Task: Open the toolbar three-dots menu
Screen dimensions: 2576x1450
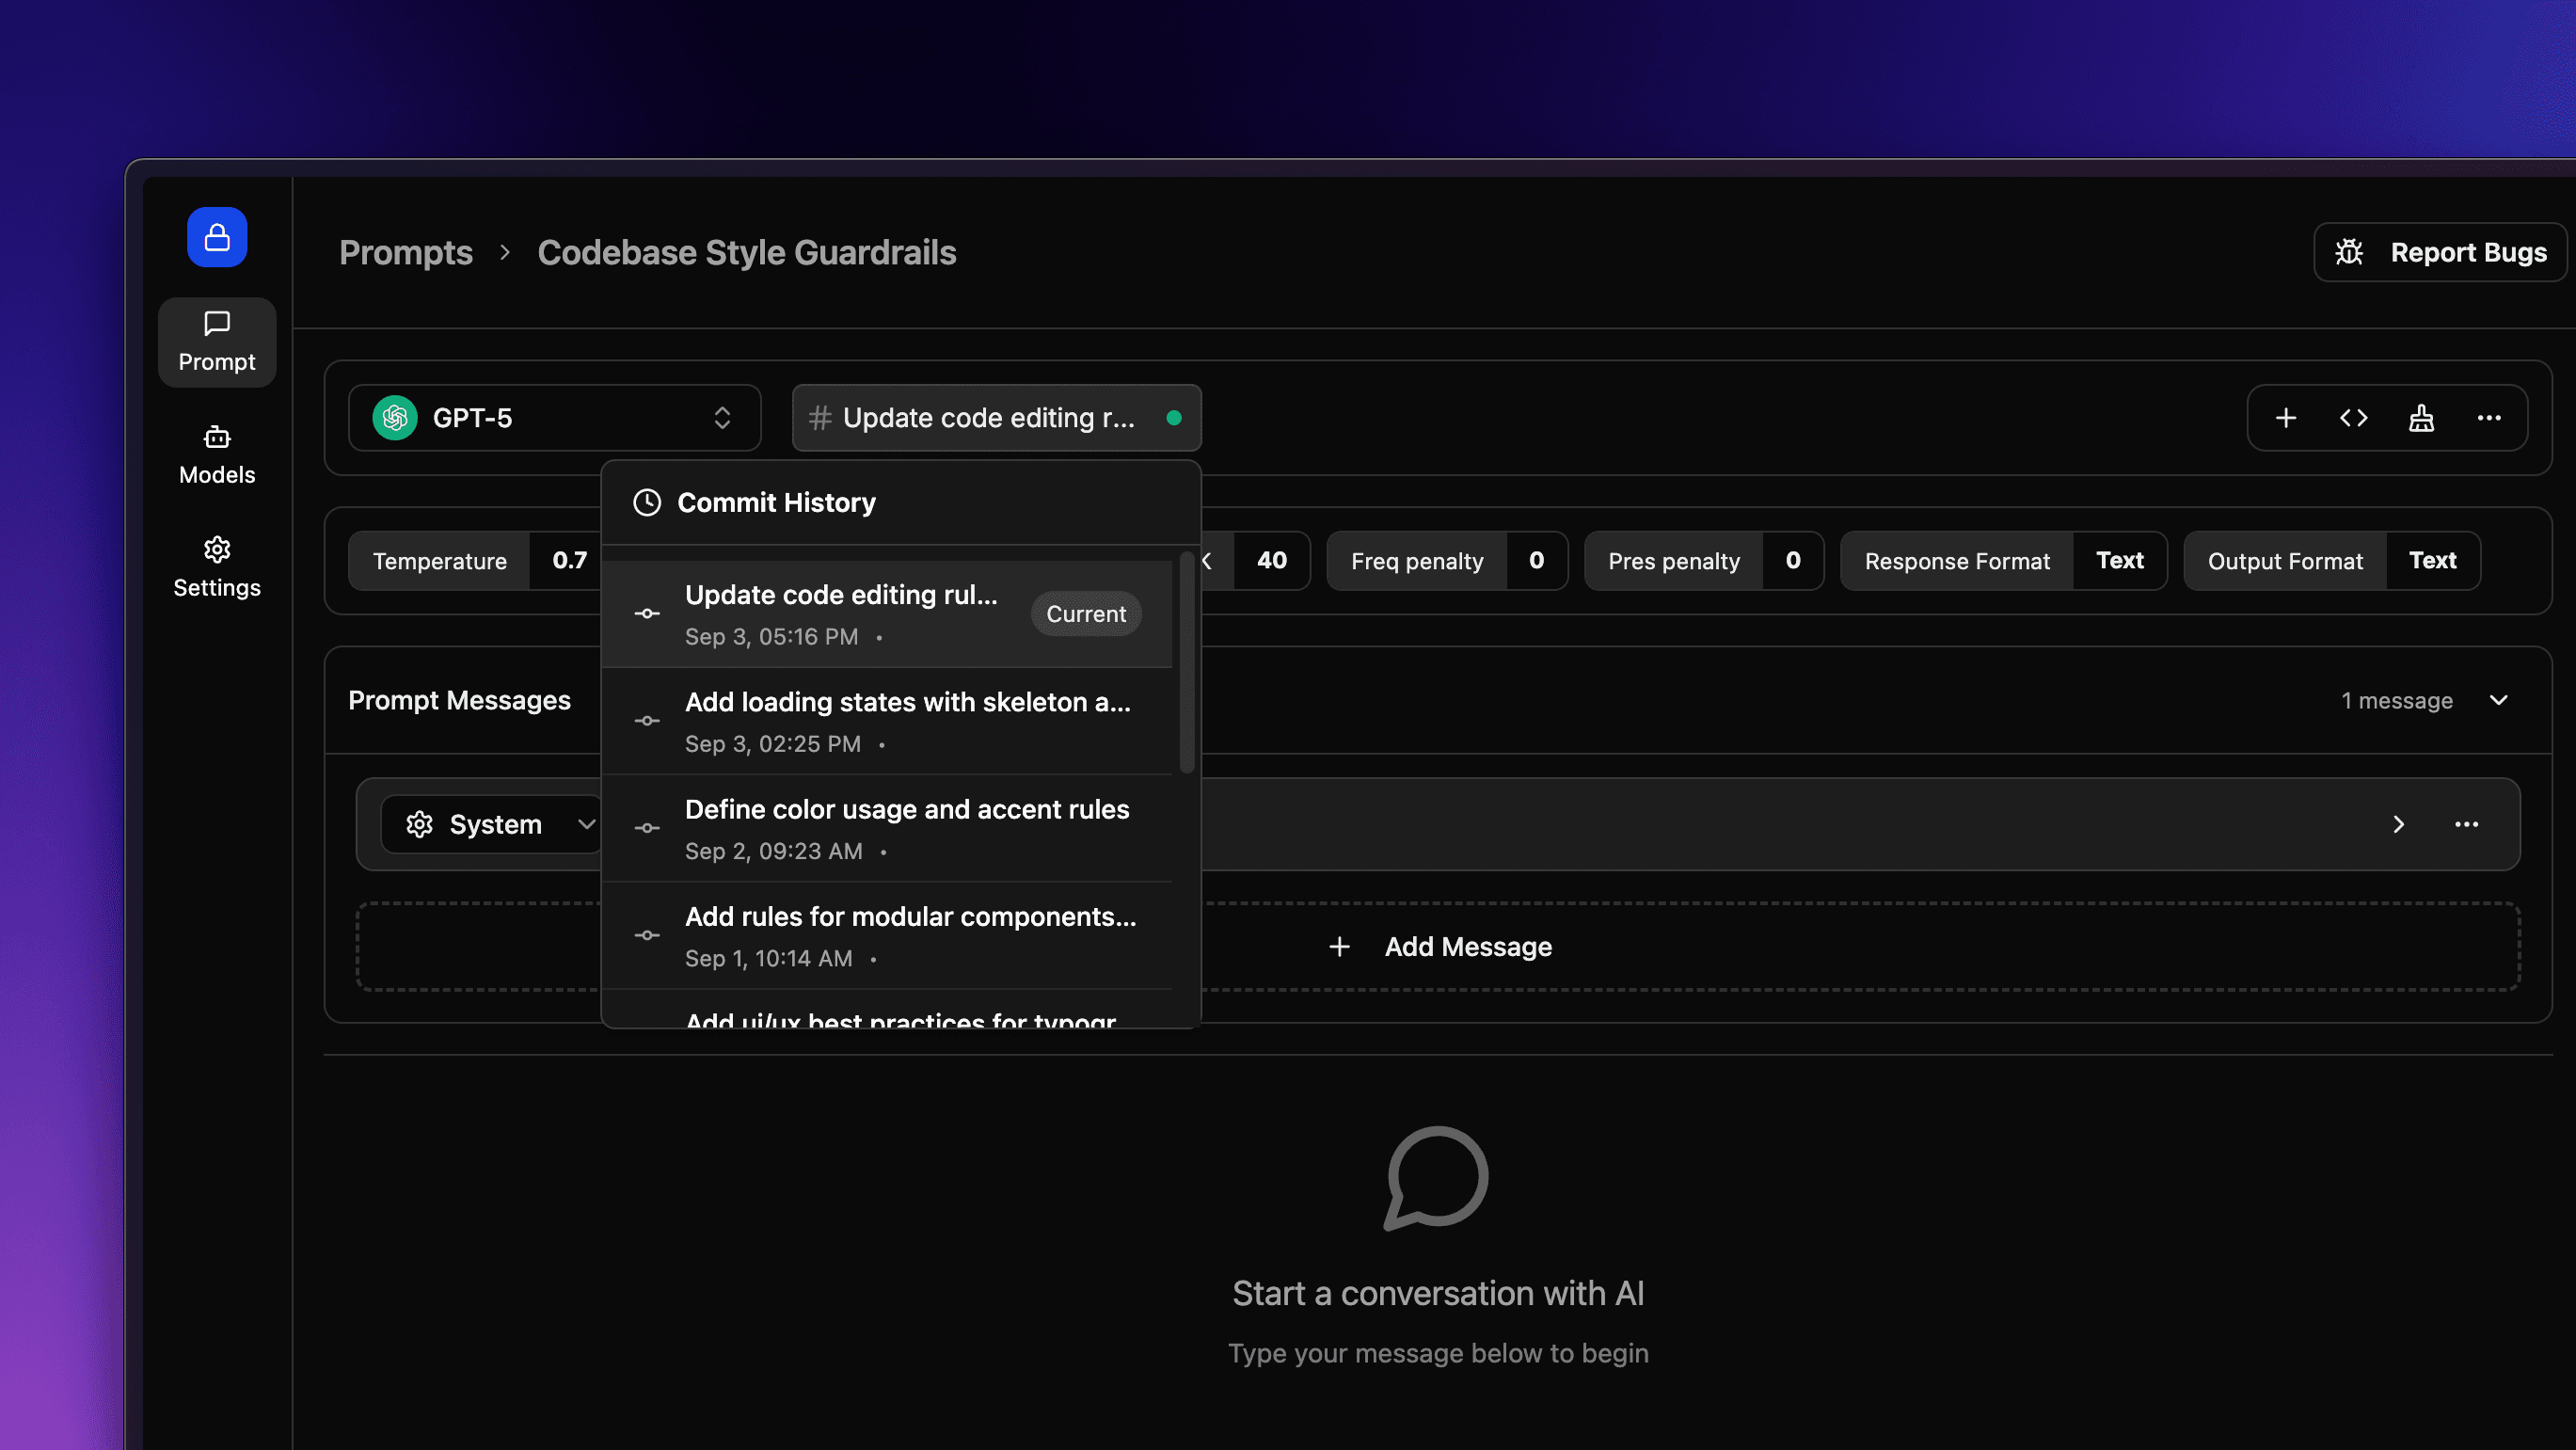Action: click(2489, 418)
